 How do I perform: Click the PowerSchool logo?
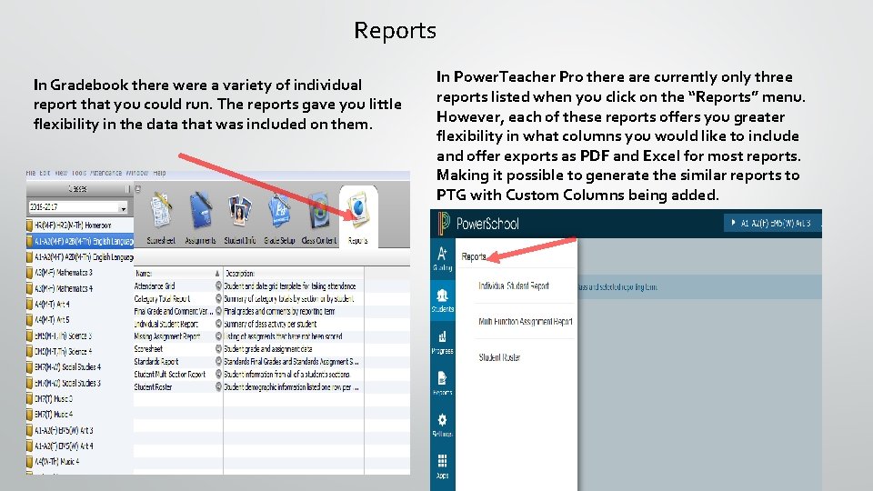[x=479, y=224]
